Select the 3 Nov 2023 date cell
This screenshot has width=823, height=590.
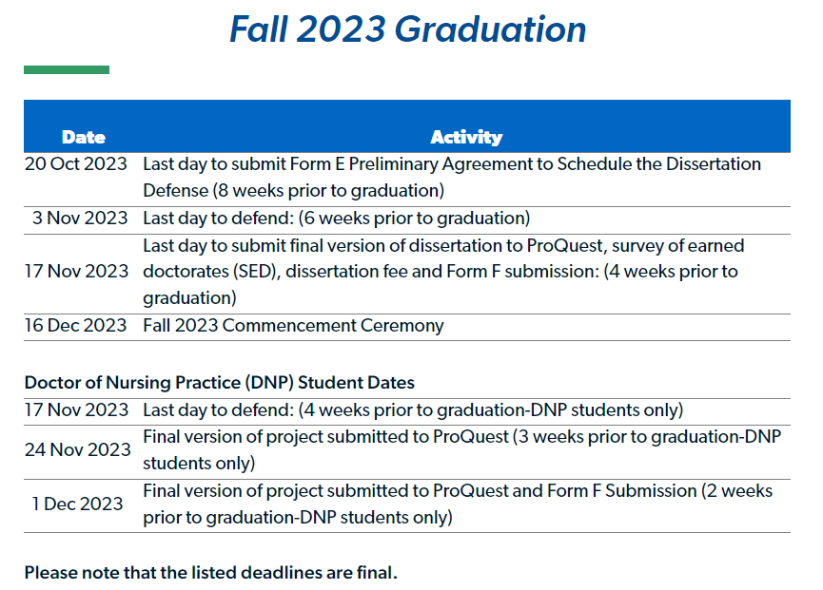coord(80,219)
